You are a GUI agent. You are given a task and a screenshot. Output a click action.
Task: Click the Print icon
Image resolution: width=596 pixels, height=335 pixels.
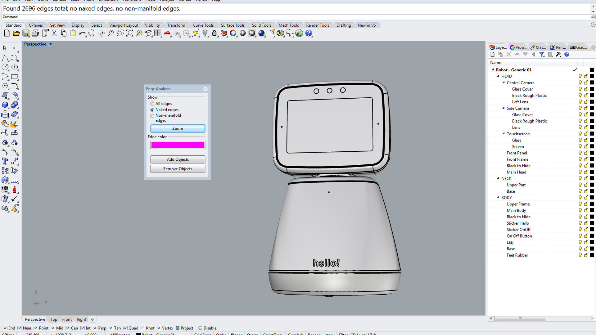35,33
